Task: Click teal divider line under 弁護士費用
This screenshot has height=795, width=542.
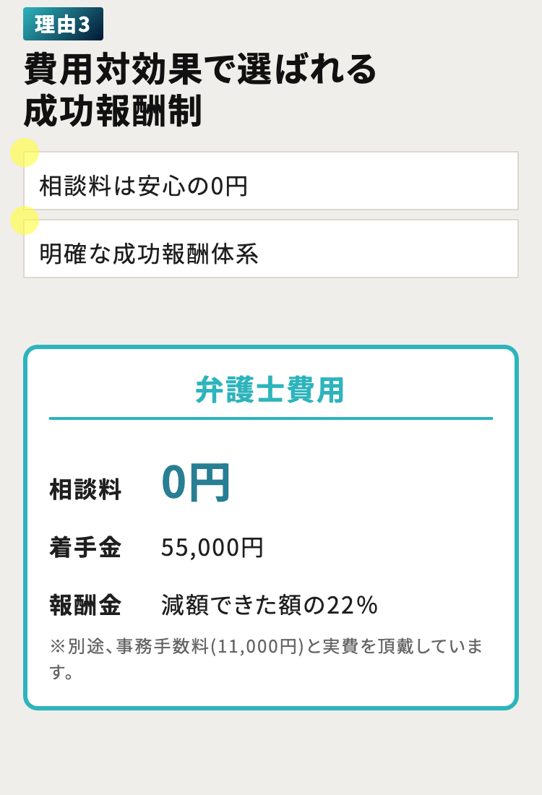Action: tap(271, 418)
